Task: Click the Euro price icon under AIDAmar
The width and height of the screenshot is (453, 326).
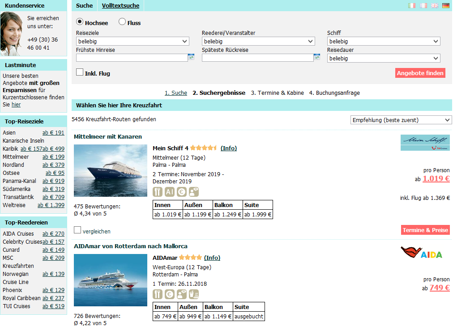Action: pos(170,294)
